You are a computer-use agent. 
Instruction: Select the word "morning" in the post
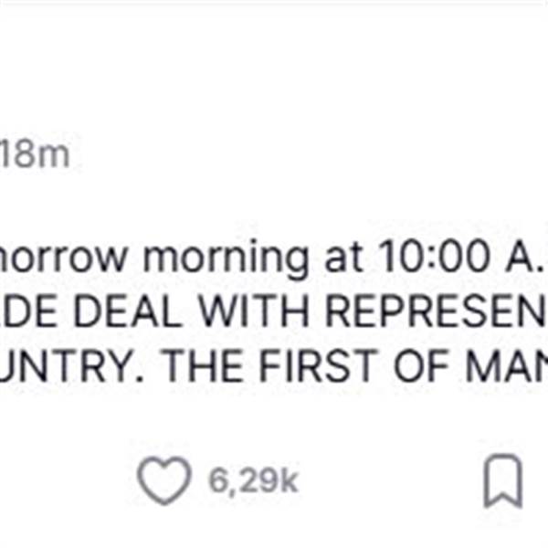tap(227, 258)
